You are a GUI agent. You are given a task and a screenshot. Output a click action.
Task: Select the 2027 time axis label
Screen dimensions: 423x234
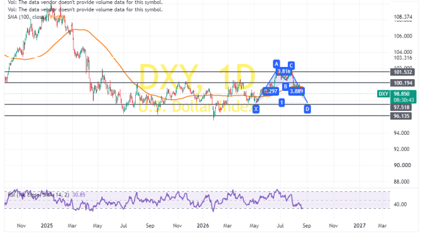pos(360,226)
